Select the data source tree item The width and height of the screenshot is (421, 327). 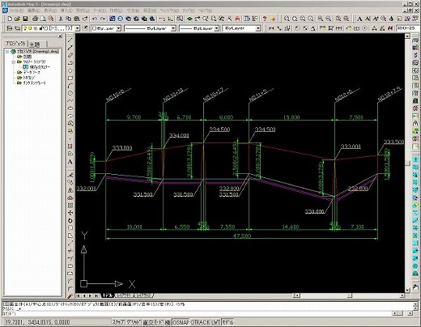pyautogui.click(x=28, y=72)
